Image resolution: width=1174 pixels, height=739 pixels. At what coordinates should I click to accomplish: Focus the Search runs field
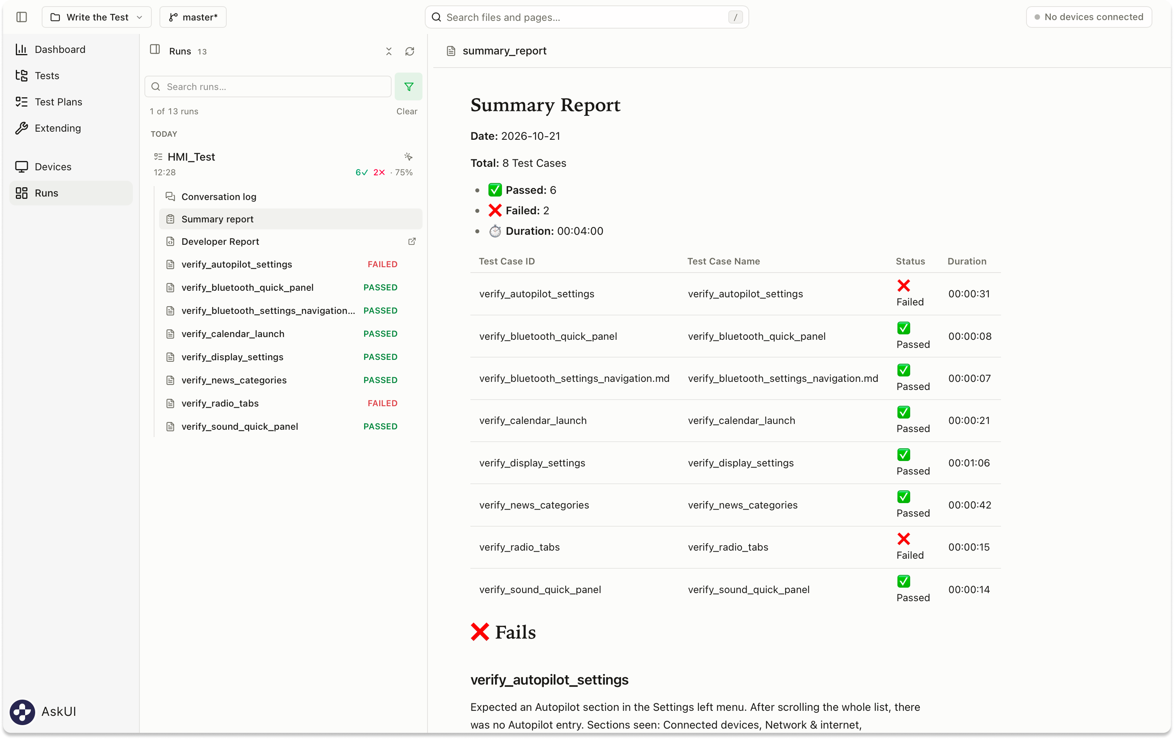[x=268, y=87]
